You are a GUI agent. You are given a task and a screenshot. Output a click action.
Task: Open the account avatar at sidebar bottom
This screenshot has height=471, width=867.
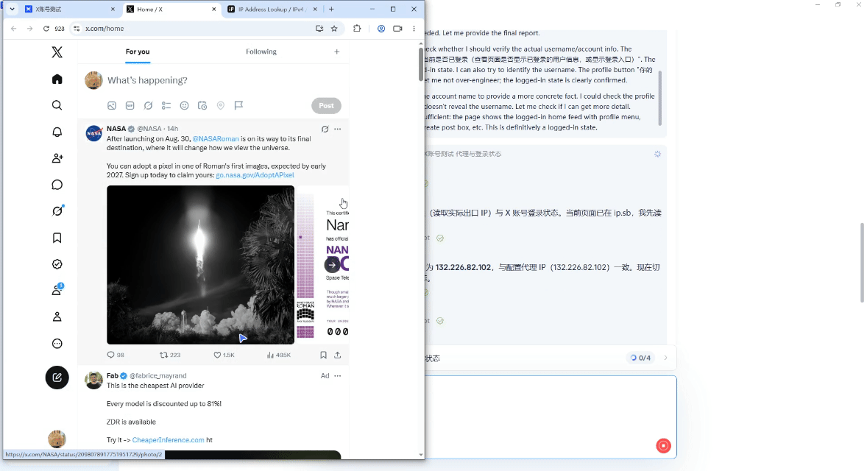pos(57,439)
